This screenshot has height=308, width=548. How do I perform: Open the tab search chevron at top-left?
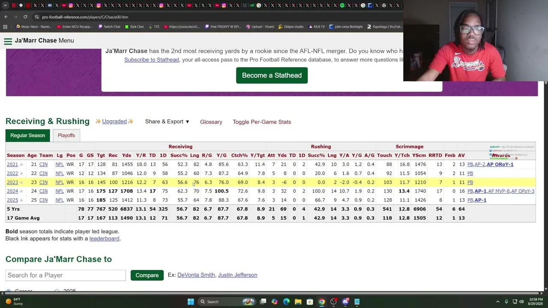(x=5, y=5)
